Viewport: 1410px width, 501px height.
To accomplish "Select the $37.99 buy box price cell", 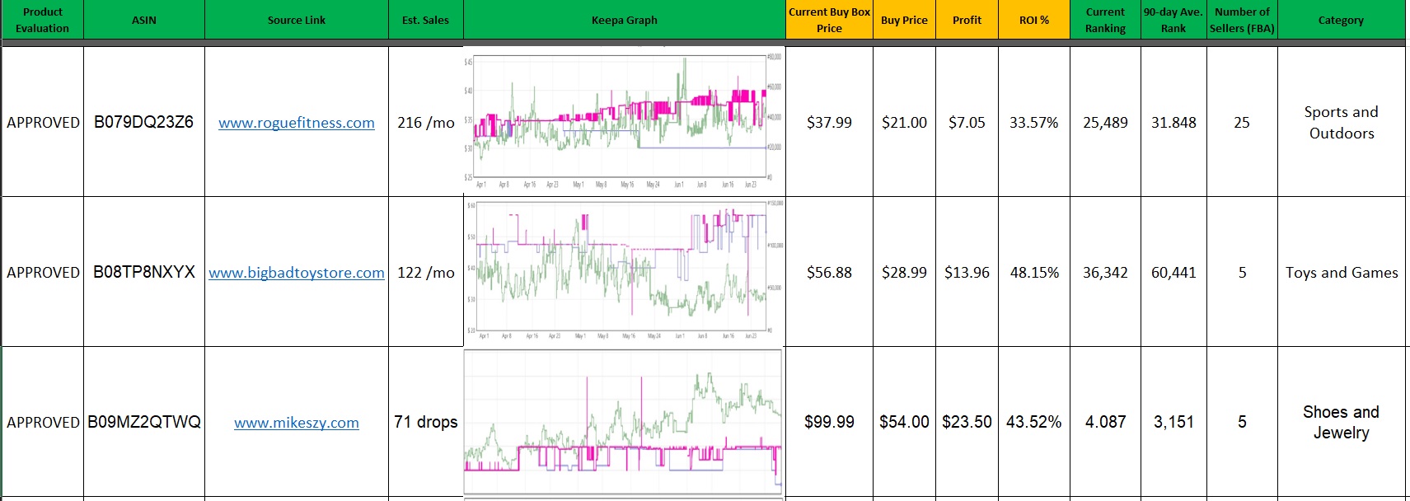I will coord(829,122).
